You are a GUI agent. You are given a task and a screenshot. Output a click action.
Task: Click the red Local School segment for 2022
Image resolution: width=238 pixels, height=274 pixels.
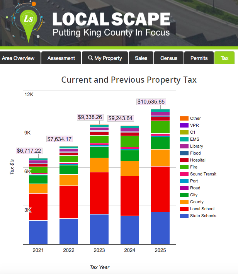pyautogui.click(x=69, y=202)
